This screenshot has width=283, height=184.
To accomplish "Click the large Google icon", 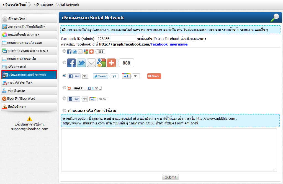I will (x=101, y=63).
